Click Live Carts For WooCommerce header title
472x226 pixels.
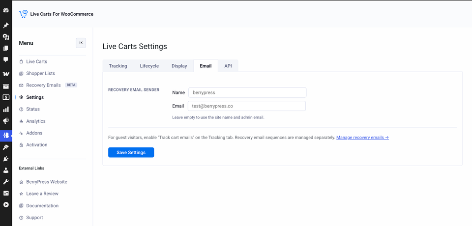pos(62,14)
